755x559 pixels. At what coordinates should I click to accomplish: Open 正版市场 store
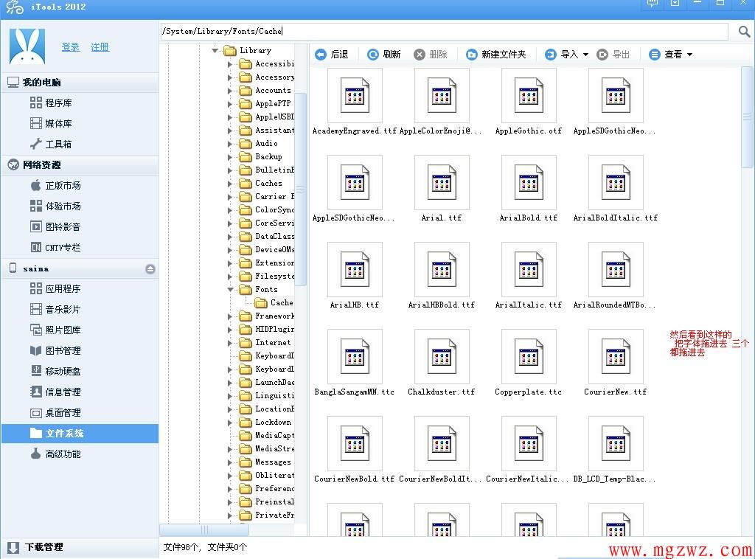(x=55, y=185)
